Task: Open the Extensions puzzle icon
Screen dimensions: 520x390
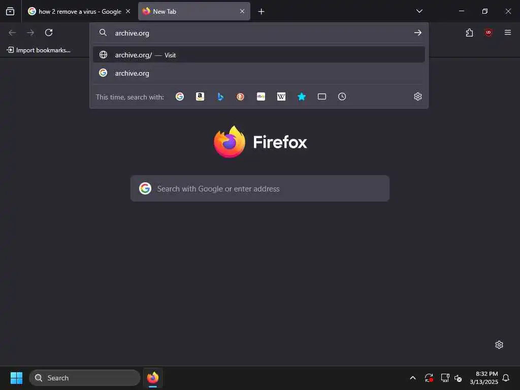Action: [x=469, y=32]
